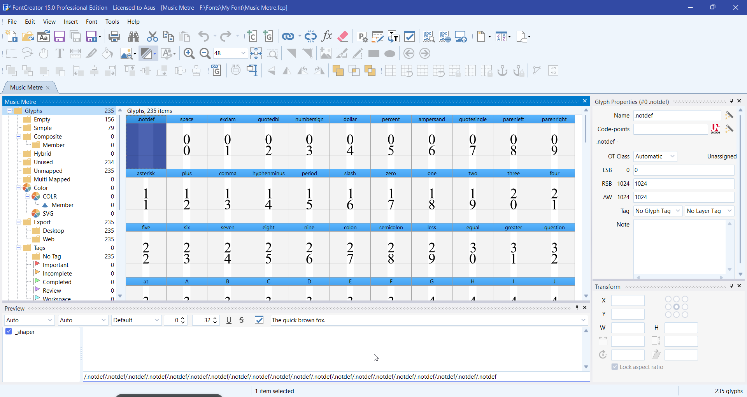The image size is (747, 397).
Task: Select the ampersand glyph cell
Action: [432, 142]
